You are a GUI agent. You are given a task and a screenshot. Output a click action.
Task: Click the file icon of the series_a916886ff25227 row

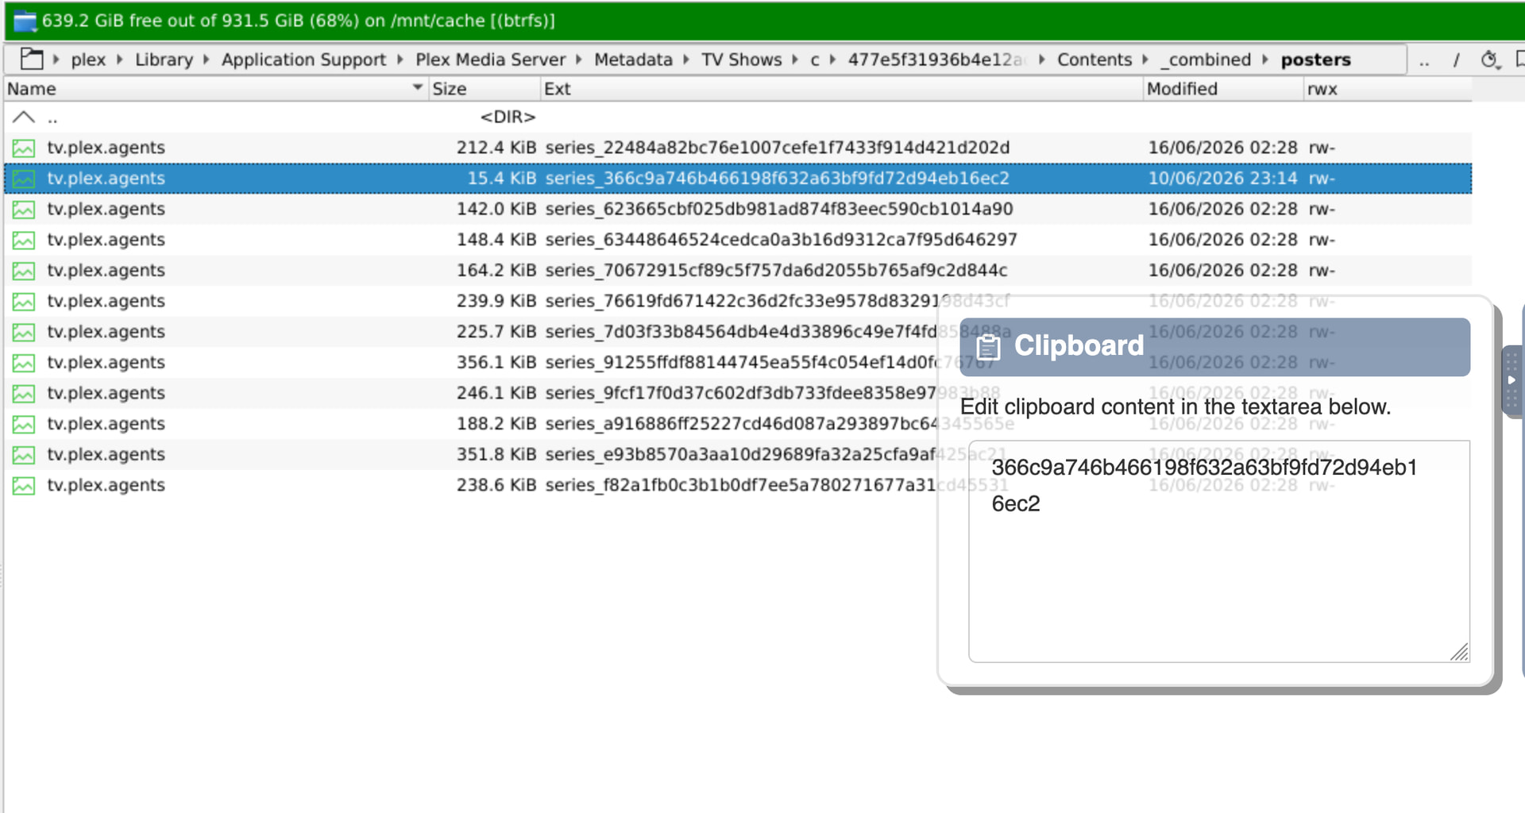coord(24,425)
